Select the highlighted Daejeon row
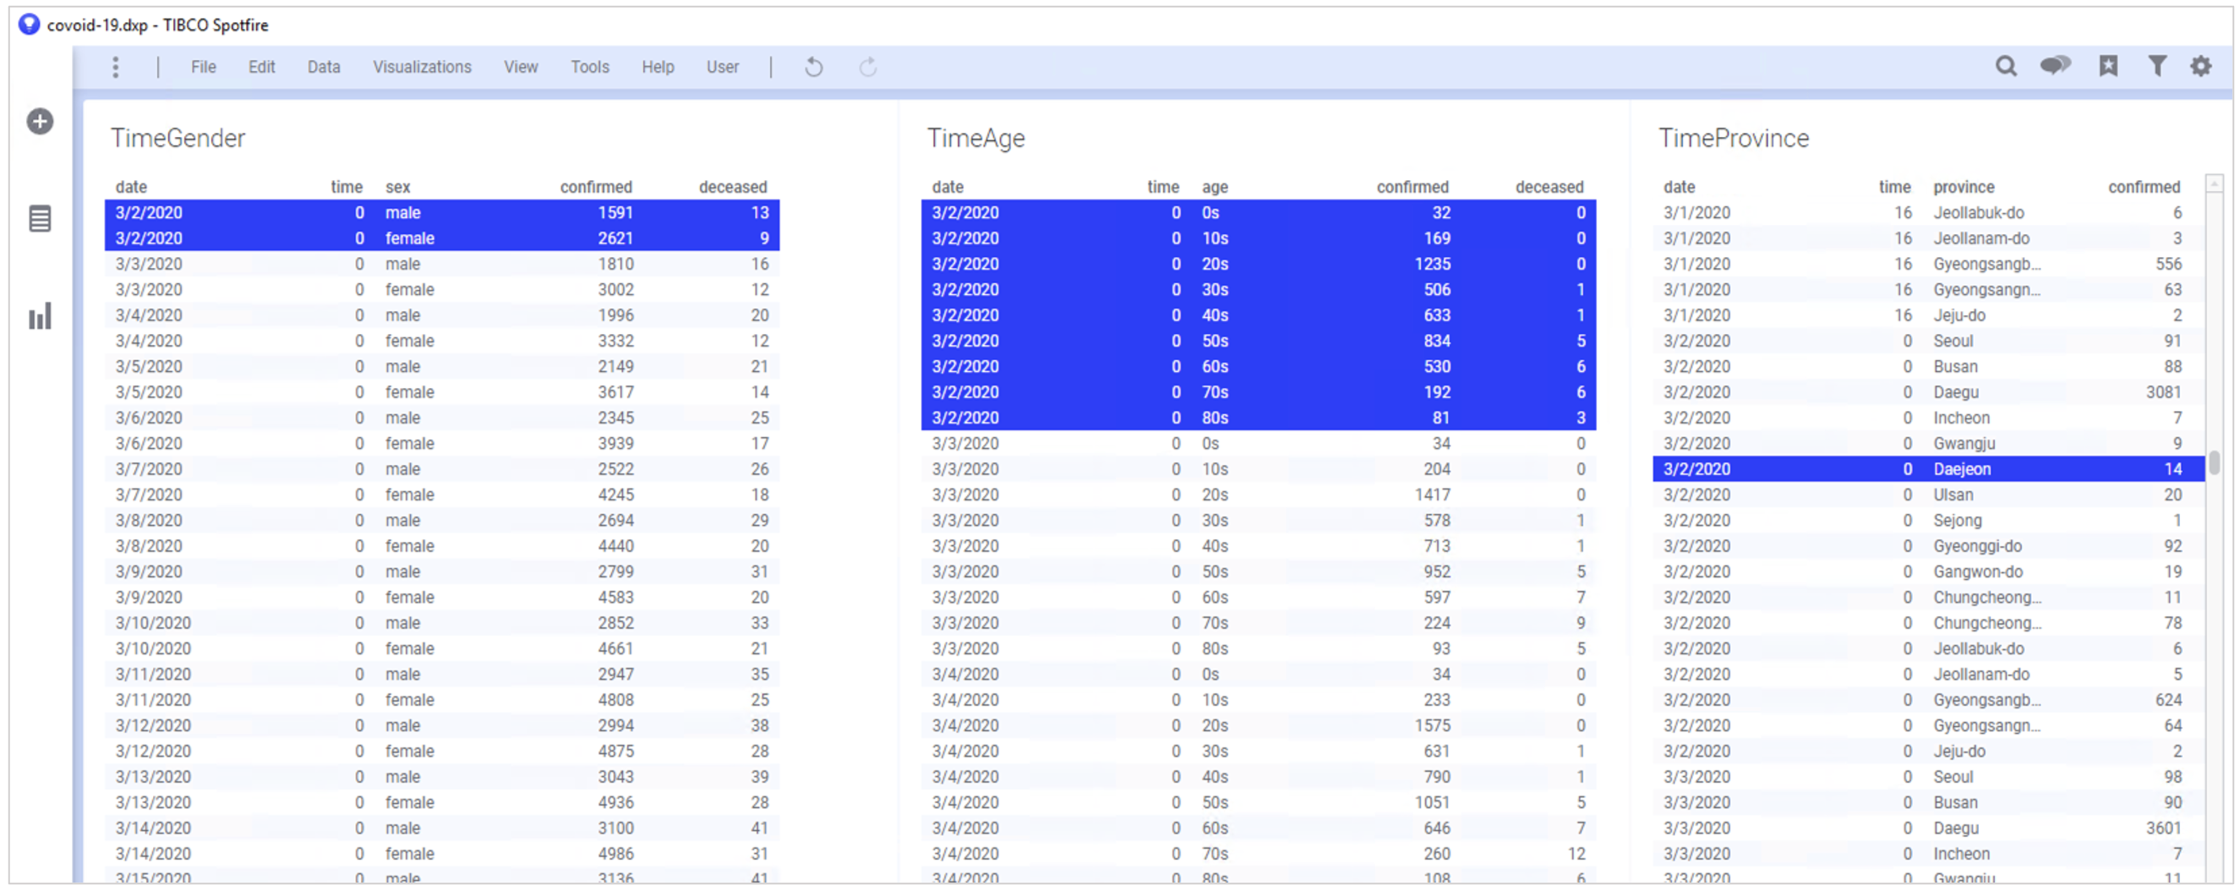 [1928, 469]
